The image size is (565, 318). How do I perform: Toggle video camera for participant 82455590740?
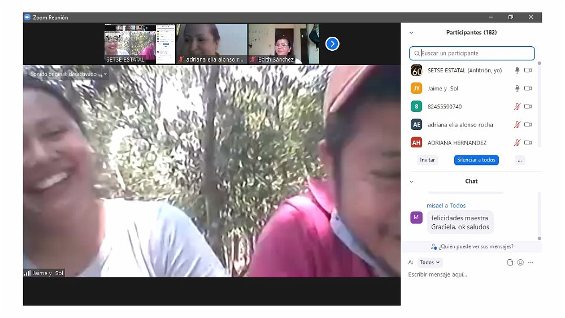point(528,107)
